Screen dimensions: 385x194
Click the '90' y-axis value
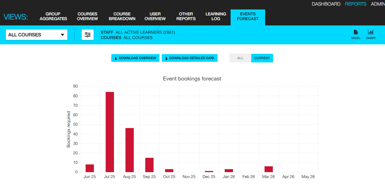click(x=75, y=86)
